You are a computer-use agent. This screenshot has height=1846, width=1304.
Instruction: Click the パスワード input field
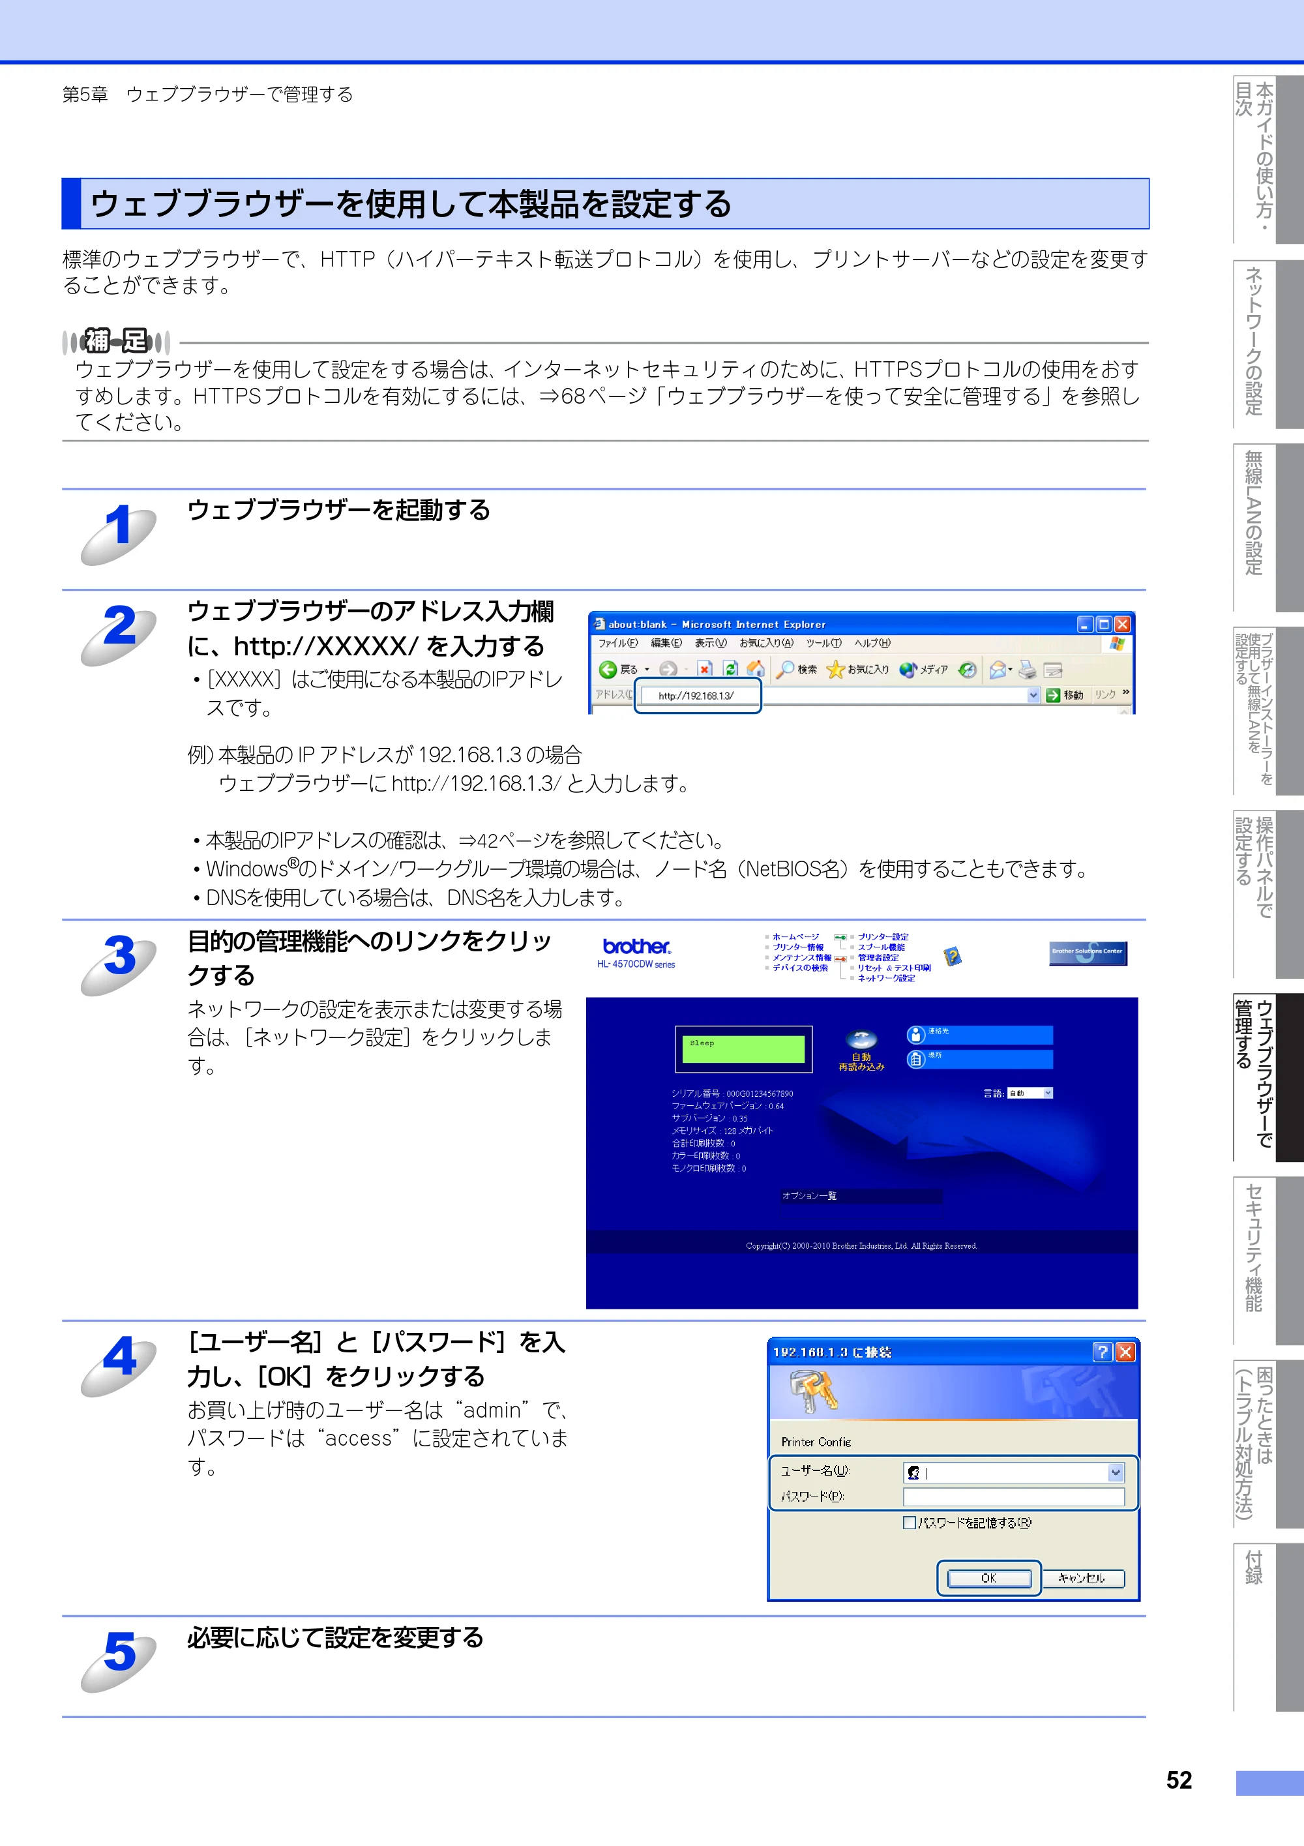pos(1014,1496)
